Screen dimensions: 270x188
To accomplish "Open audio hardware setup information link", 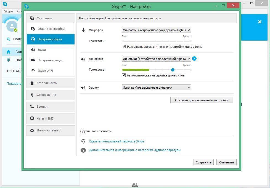I will (x=135, y=150).
